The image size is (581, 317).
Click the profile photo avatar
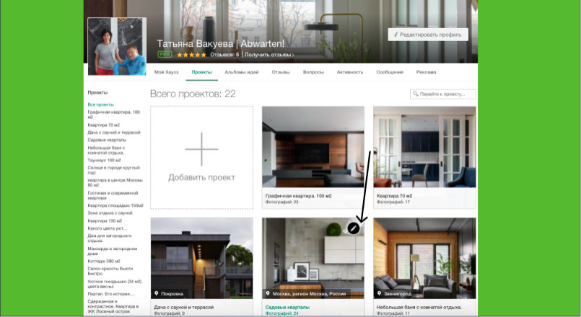pyautogui.click(x=117, y=46)
